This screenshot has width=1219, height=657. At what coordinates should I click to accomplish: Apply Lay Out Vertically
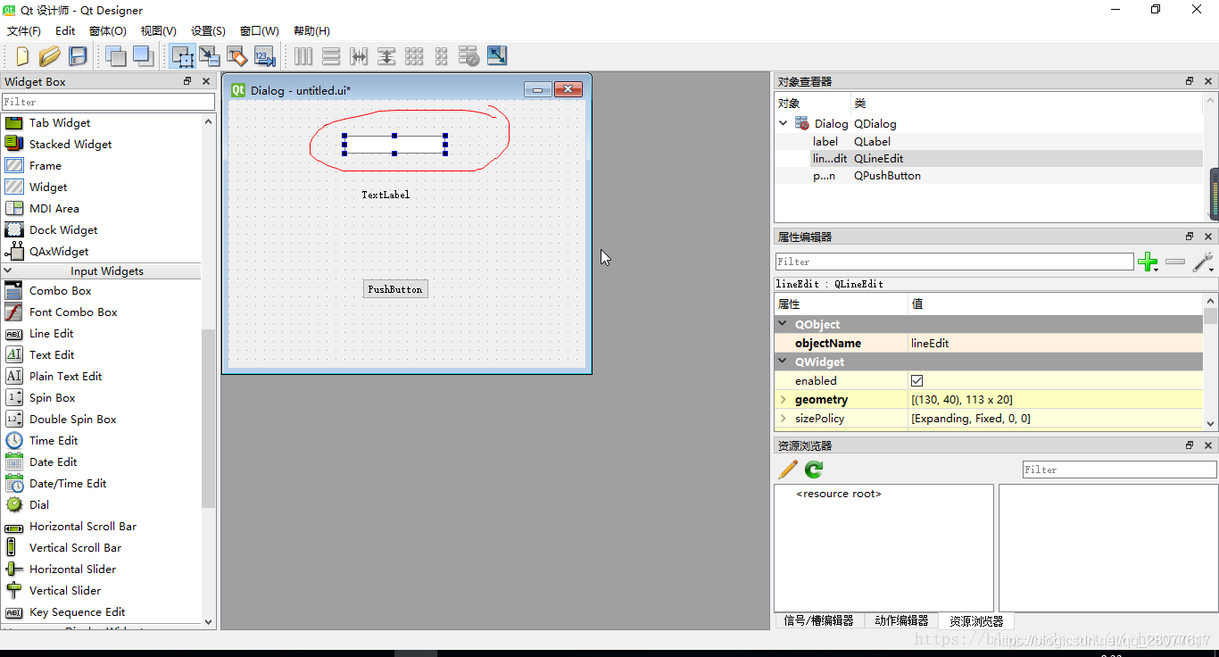331,55
